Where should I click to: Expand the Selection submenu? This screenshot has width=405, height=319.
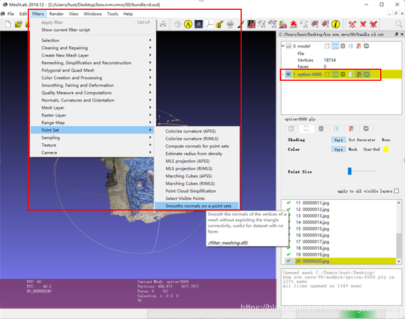tap(93, 40)
